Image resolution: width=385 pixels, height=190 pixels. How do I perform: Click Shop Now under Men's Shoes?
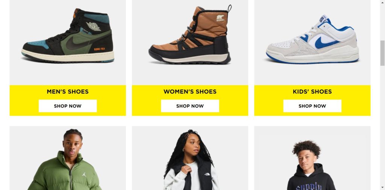(x=68, y=106)
